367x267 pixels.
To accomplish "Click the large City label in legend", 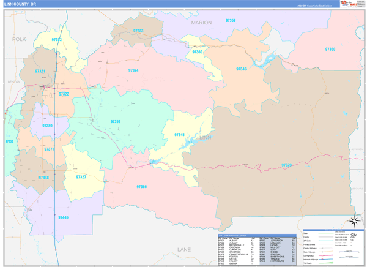I will [354, 235].
